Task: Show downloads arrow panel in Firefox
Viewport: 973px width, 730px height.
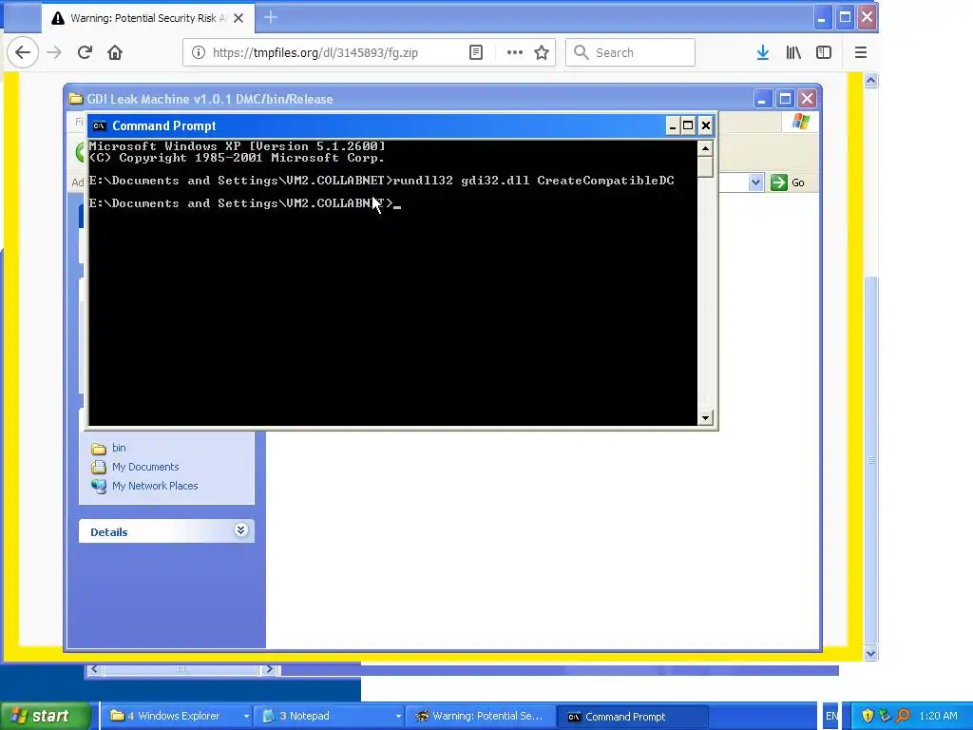Action: coord(763,53)
